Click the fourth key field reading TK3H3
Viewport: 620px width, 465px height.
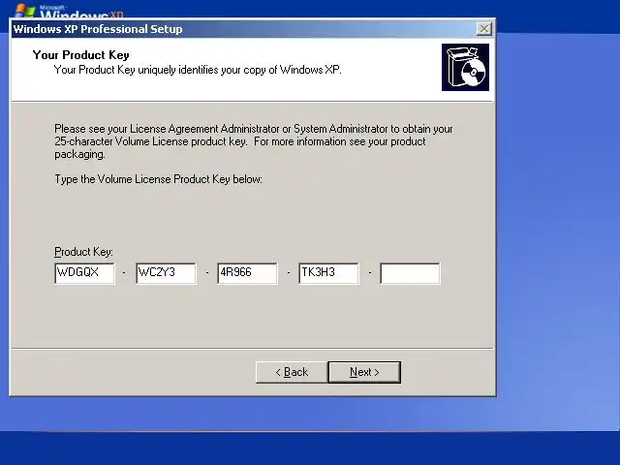coord(329,273)
